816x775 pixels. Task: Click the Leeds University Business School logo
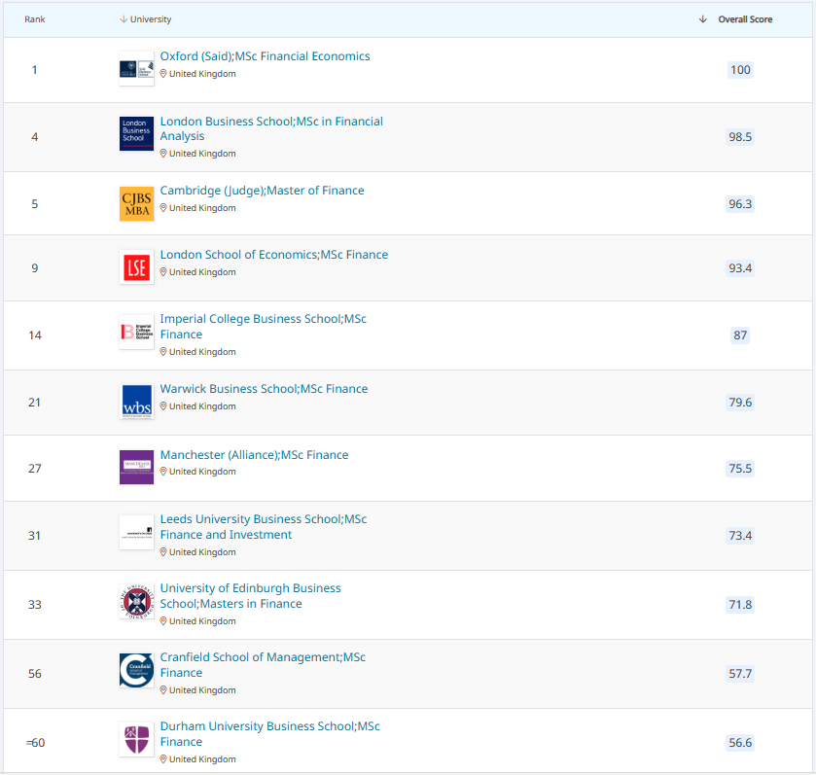[x=136, y=532]
